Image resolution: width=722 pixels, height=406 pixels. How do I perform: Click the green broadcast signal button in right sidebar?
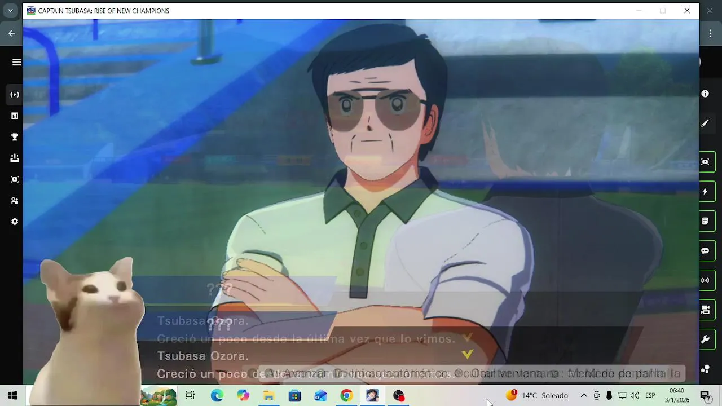click(x=706, y=280)
